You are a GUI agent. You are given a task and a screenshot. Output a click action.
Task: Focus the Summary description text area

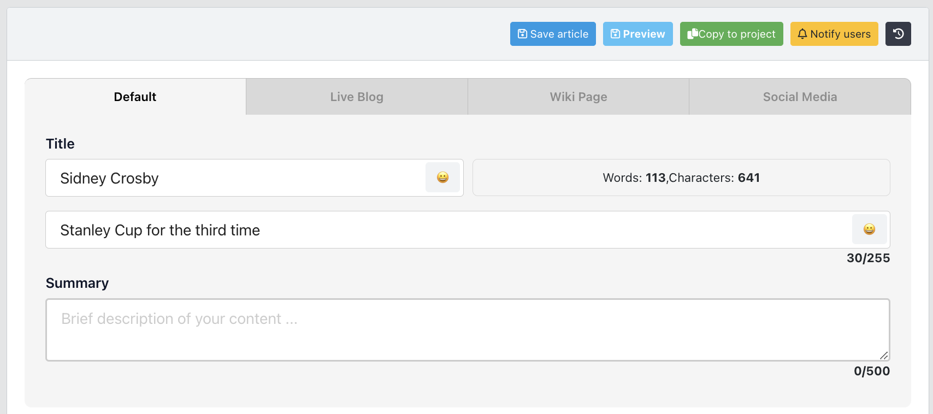[x=467, y=329]
